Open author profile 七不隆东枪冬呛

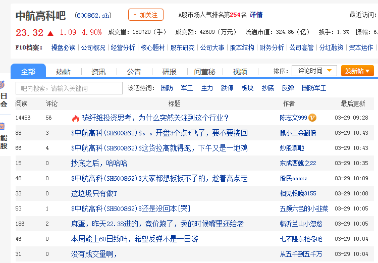point(301,239)
